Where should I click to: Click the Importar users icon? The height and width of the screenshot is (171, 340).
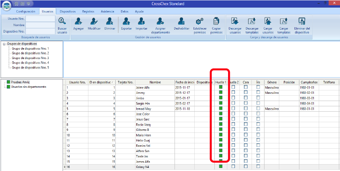tap(142, 21)
